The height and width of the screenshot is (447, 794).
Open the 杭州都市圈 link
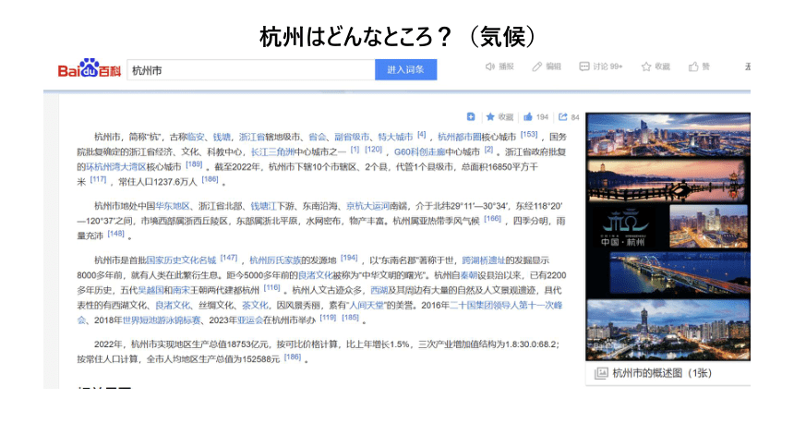[x=459, y=137]
